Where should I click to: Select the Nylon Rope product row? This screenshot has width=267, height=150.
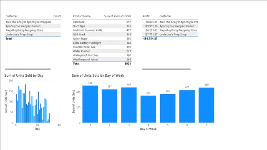(x=102, y=39)
